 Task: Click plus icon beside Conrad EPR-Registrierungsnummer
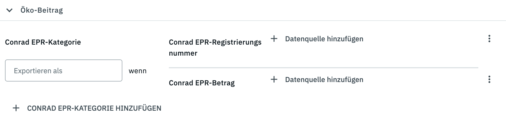point(274,39)
